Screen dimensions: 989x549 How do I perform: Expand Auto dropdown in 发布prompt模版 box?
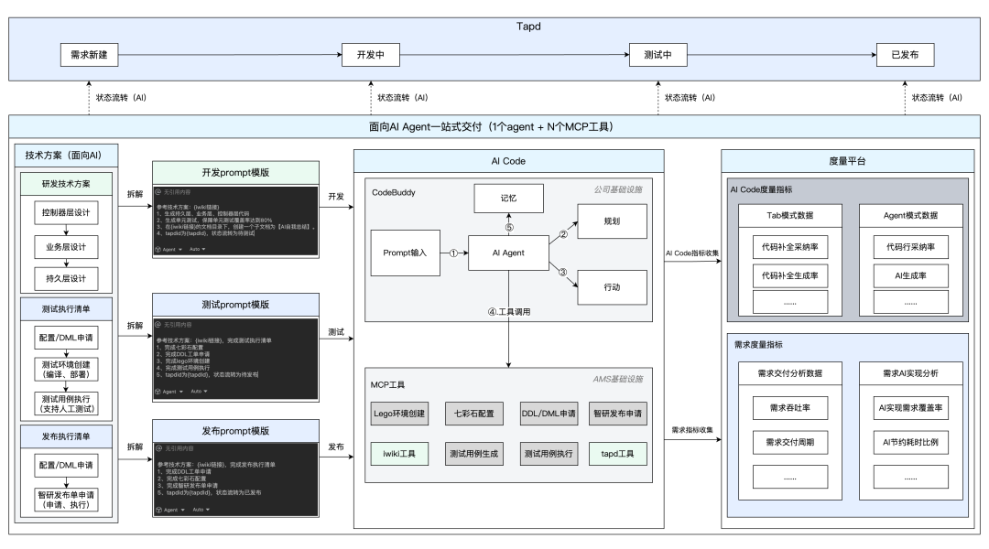[199, 508]
